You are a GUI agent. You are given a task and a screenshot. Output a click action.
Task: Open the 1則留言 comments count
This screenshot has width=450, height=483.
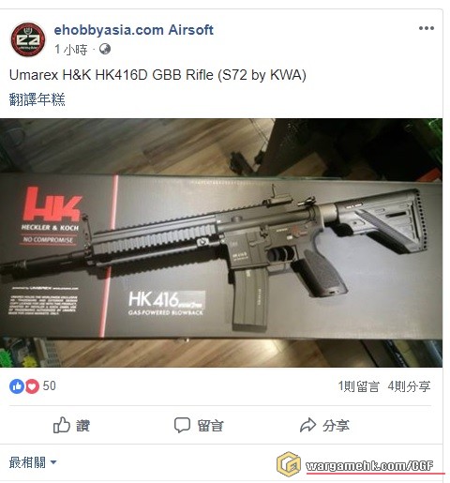click(359, 386)
